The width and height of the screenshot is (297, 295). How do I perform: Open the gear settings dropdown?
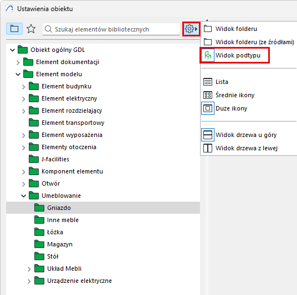(191, 29)
